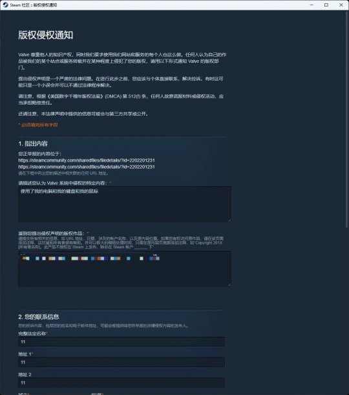Click into the 完整法定名称 input field
The image size is (349, 395).
122,341
